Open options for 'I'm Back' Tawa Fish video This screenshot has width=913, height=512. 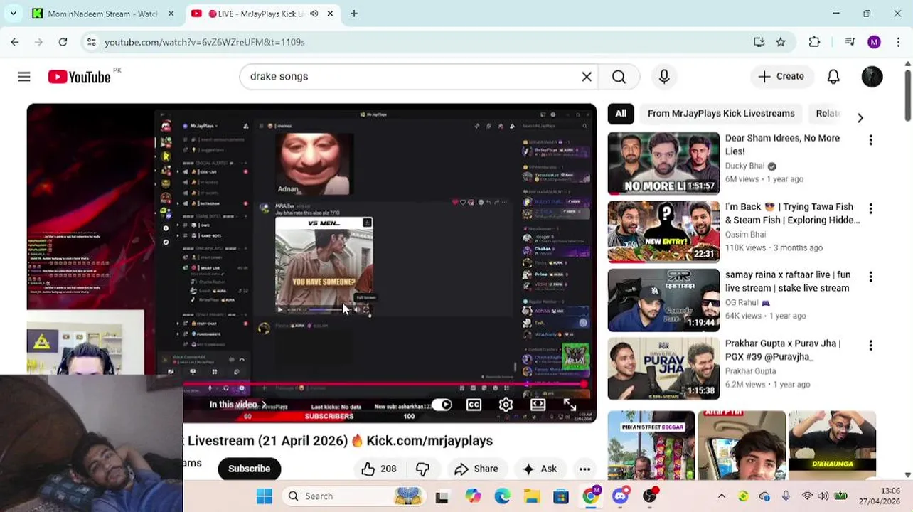tap(870, 208)
